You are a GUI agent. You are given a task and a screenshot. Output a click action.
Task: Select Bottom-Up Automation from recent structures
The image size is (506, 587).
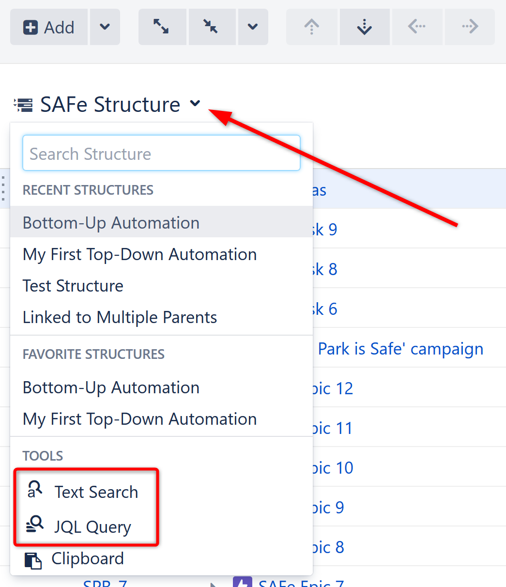pyautogui.click(x=111, y=222)
